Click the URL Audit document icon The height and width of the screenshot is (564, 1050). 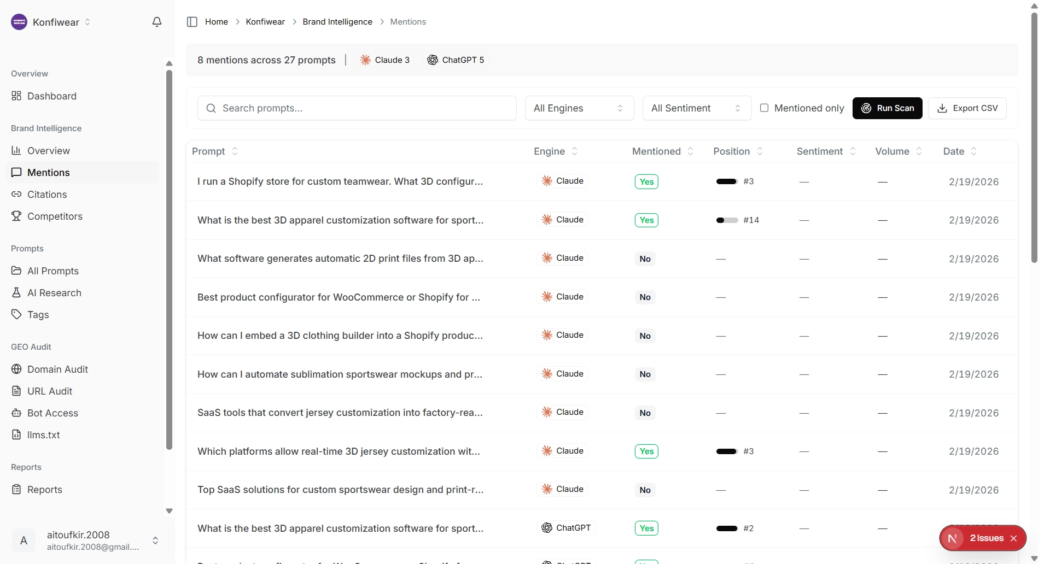tap(16, 391)
